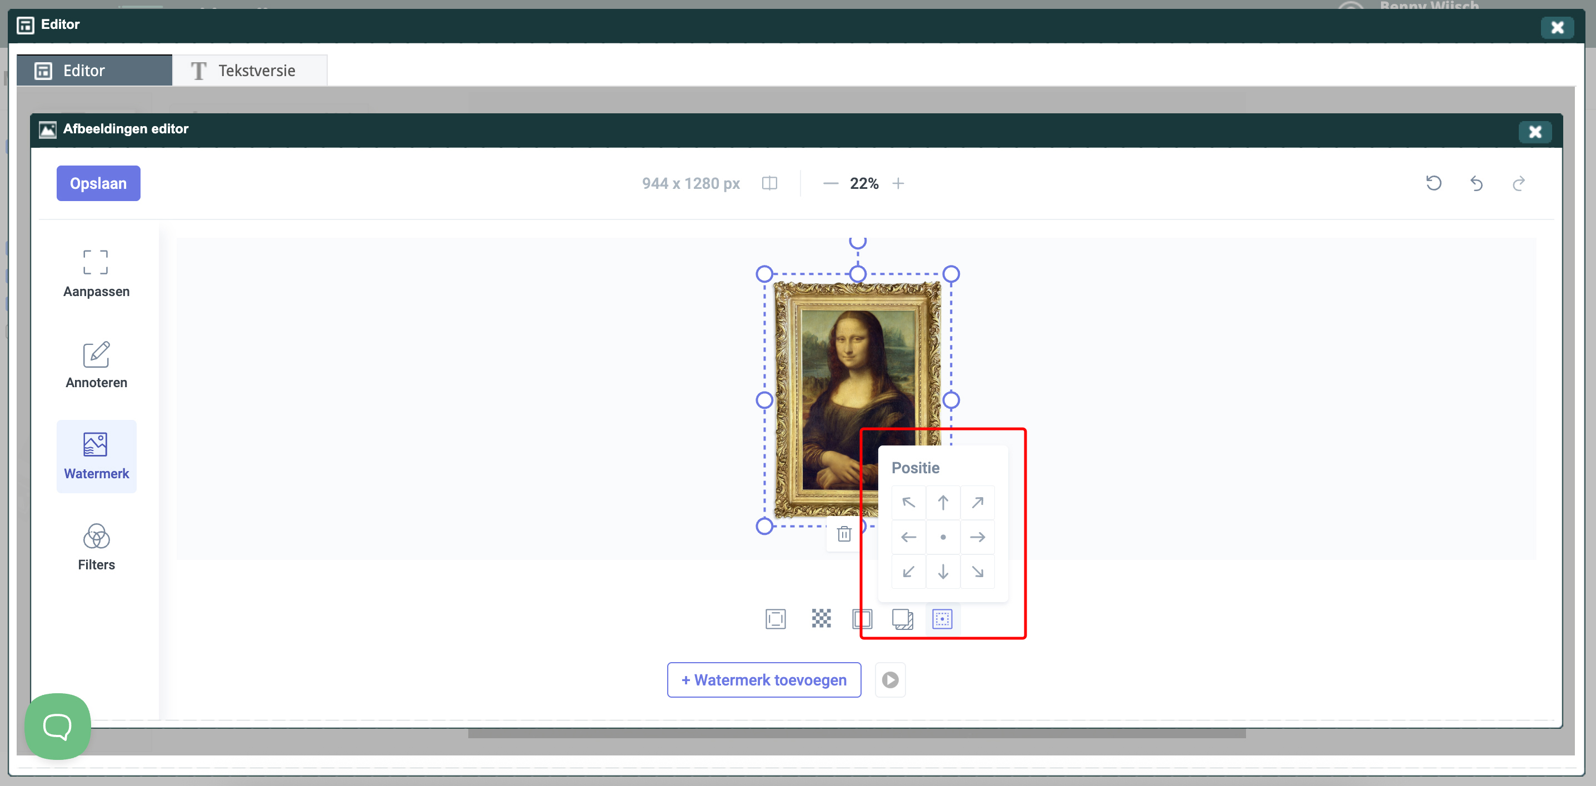1596x786 pixels.
Task: Open the watermark padding option
Action: [862, 618]
